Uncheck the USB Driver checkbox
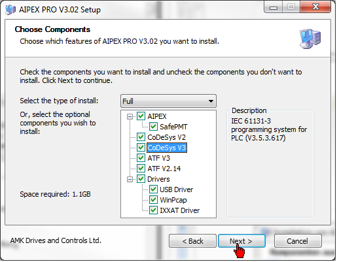This screenshot has height=262, width=337. coord(153,189)
